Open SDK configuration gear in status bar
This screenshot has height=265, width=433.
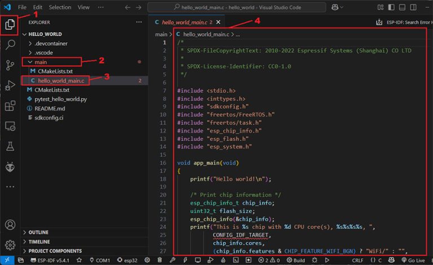click(147, 260)
